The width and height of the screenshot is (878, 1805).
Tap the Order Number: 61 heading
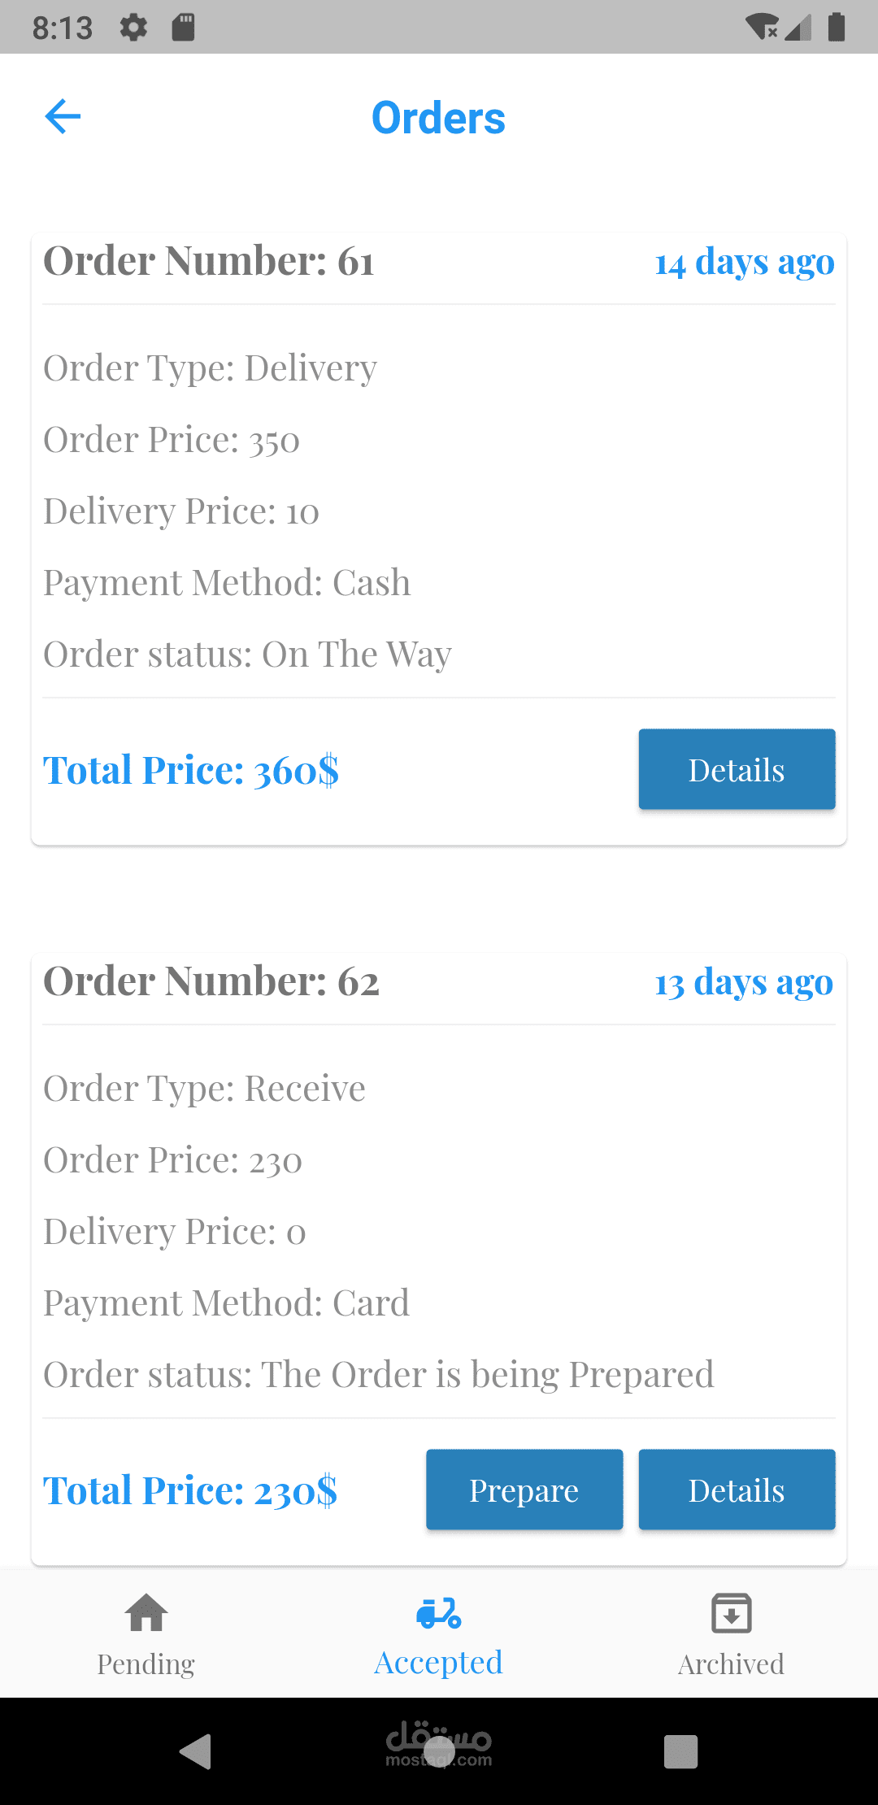(209, 261)
